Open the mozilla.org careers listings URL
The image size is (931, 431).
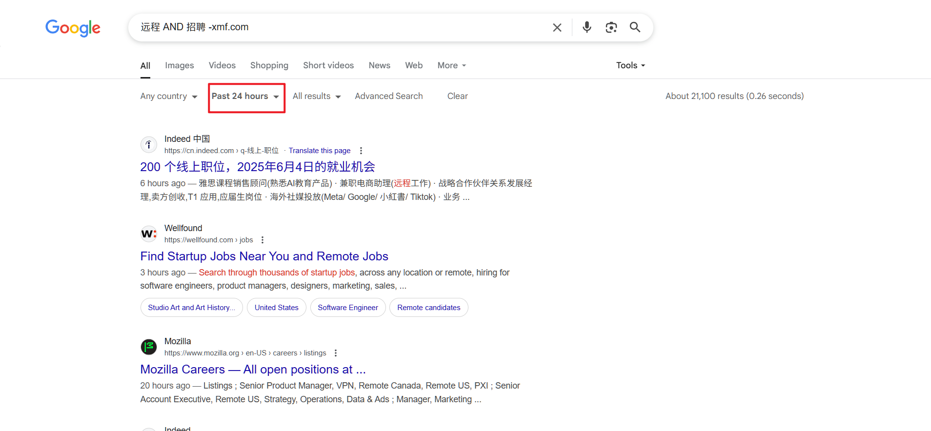tap(245, 353)
